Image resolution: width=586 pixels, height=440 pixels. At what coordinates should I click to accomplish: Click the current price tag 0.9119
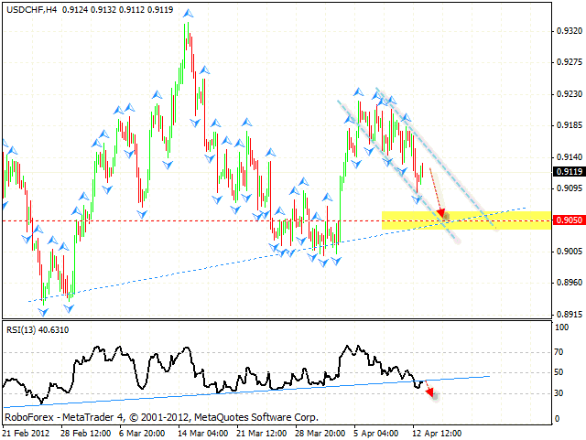[x=570, y=171]
